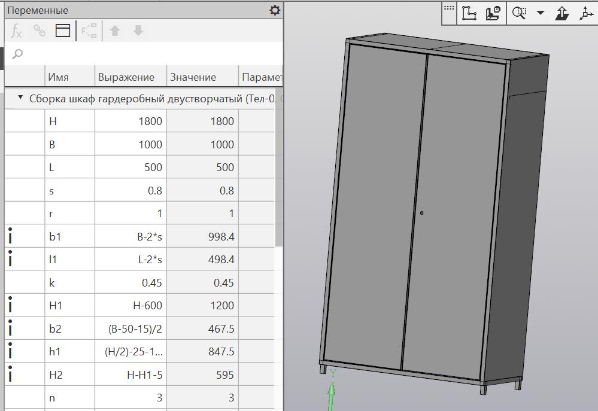Click the magnifier search icon
This screenshot has width=598, height=411.
[17, 54]
